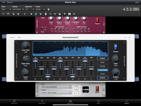The height and width of the screenshot is (106, 141).
Task: Undo the last action
Action: 8,14
